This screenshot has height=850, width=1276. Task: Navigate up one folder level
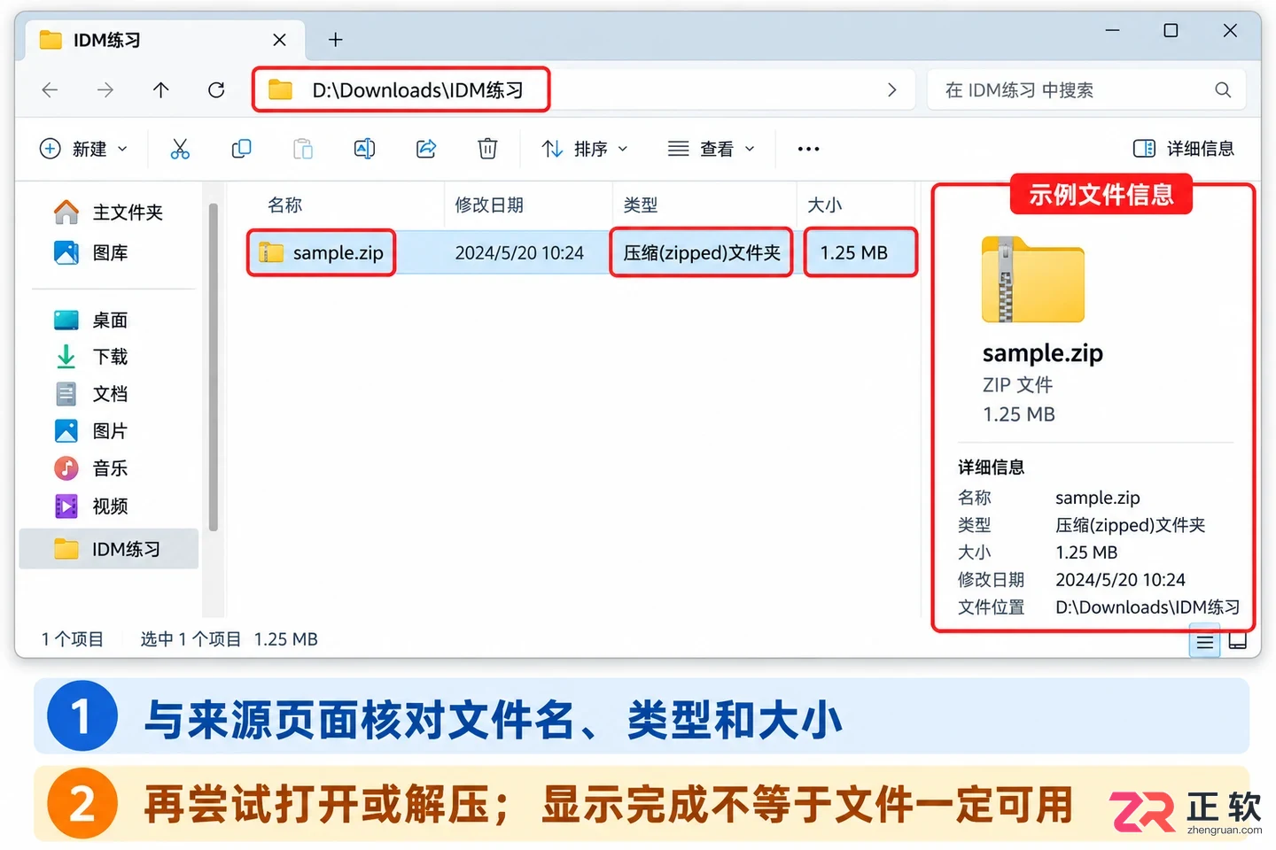pyautogui.click(x=160, y=89)
